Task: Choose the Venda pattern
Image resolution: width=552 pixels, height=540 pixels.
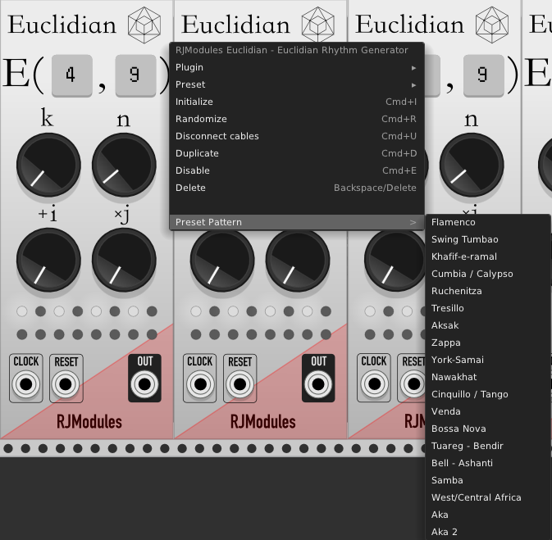Action: pyautogui.click(x=488, y=412)
